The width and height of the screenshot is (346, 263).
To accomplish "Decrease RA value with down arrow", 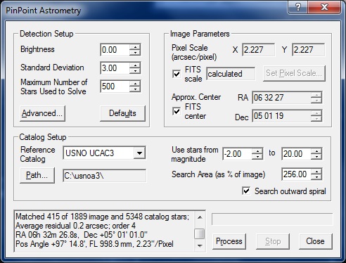I will (x=316, y=101).
